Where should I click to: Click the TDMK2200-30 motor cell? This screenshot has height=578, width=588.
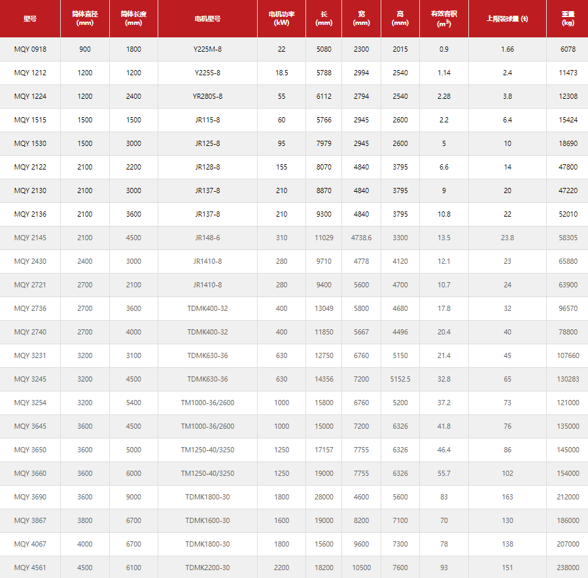(207, 568)
